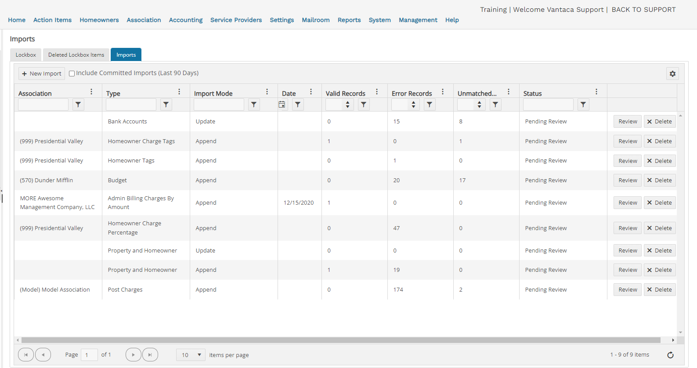Review the Homeowner Charge Tags import
The width and height of the screenshot is (697, 368).
[x=628, y=141]
